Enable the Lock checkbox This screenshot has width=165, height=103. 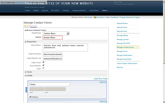point(43,68)
